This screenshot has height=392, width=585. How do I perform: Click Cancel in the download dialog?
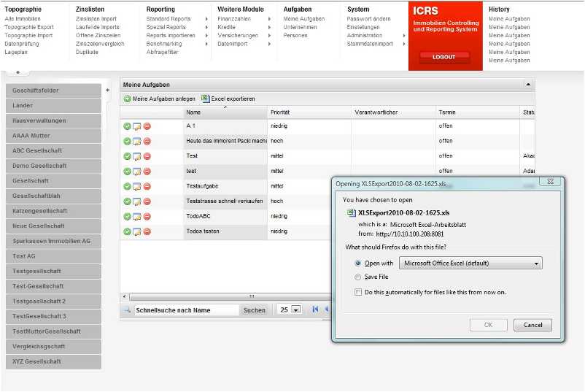coord(532,325)
